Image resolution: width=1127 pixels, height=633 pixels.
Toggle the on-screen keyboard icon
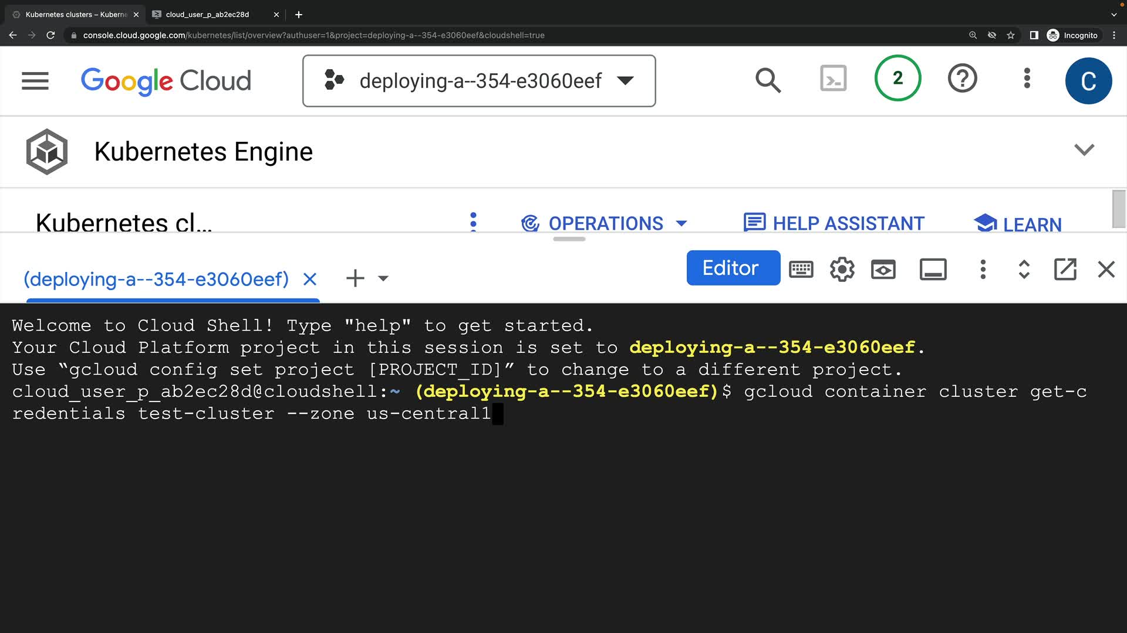point(801,270)
